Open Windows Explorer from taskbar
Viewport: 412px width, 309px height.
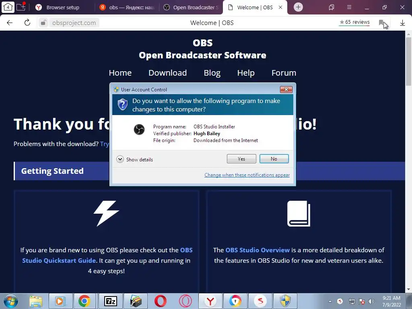[x=35, y=301]
